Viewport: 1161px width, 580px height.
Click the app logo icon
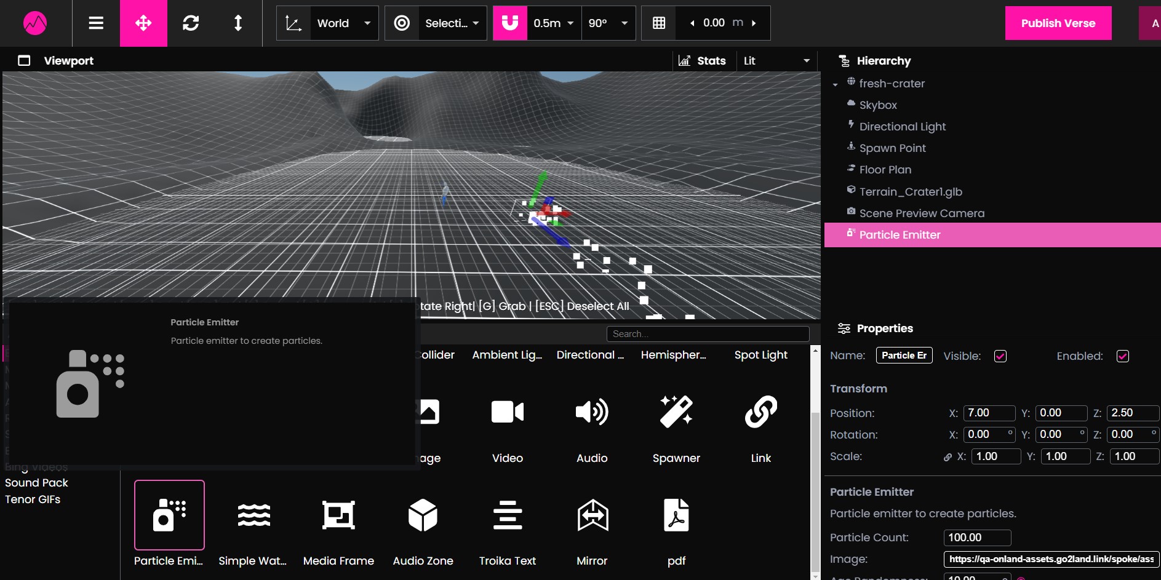point(35,23)
